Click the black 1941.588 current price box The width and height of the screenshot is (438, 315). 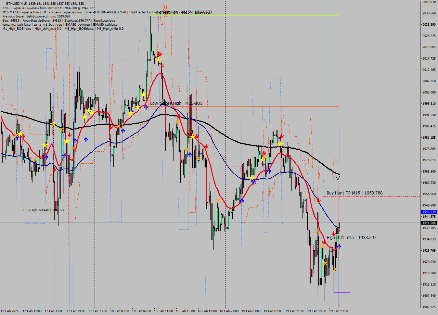click(x=429, y=223)
